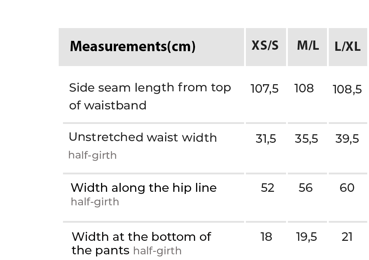369x260 pixels.
Task: Click the M/L side seam length value
Action: 304,88
